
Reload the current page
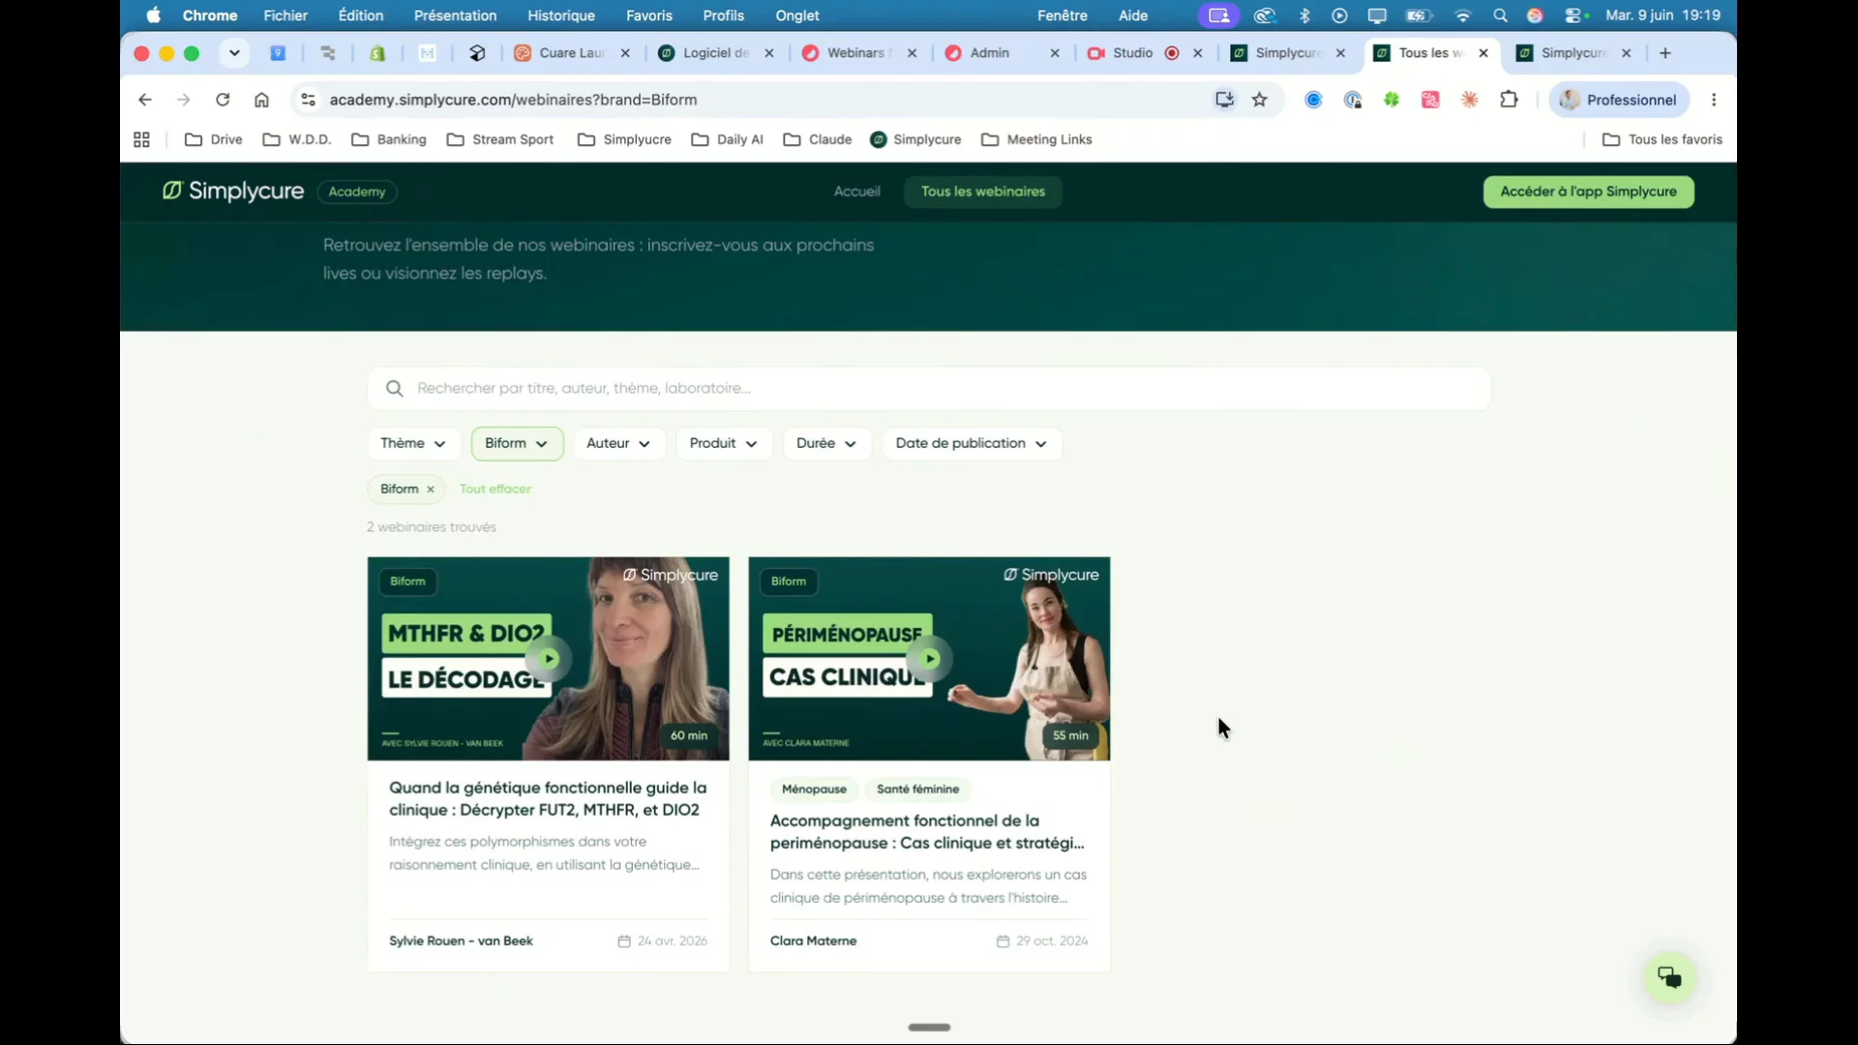223,100
